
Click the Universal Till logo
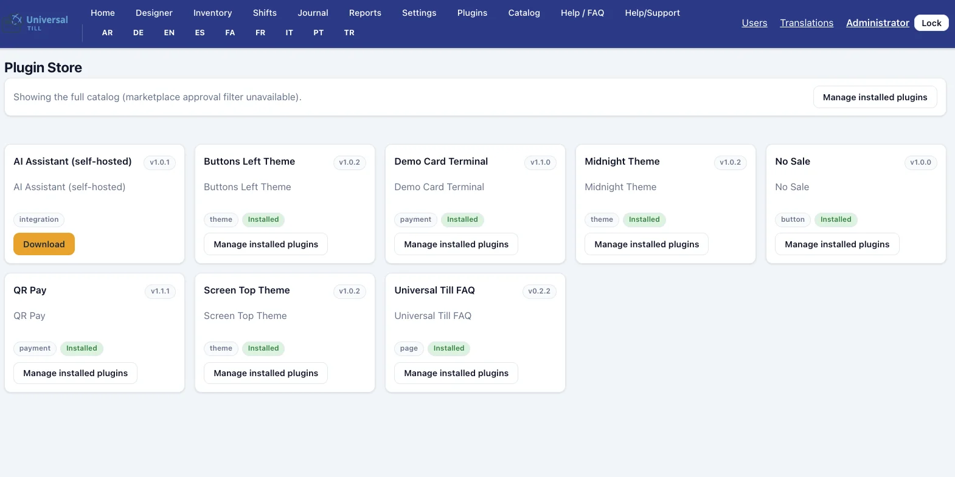36,23
